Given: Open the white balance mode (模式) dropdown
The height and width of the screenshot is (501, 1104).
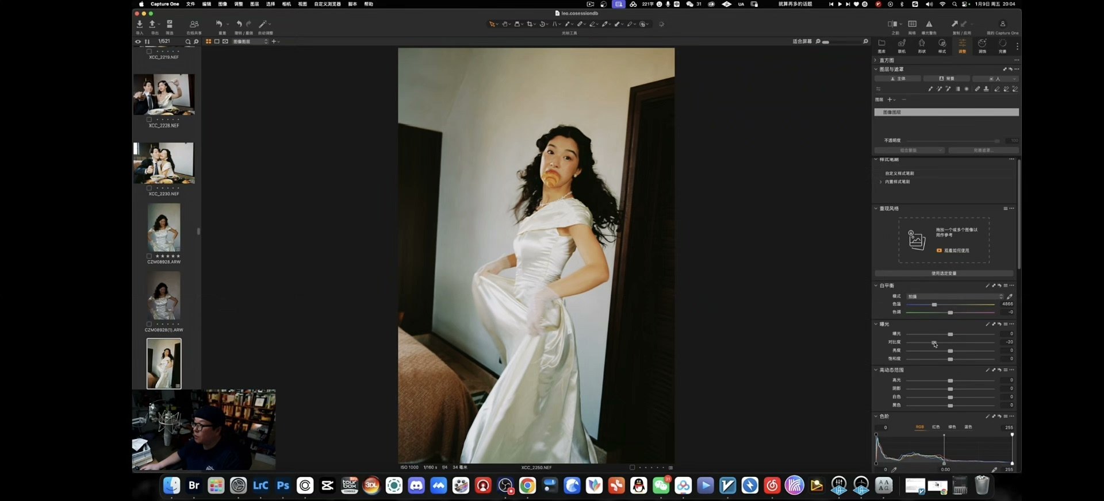Looking at the screenshot, I should (955, 296).
